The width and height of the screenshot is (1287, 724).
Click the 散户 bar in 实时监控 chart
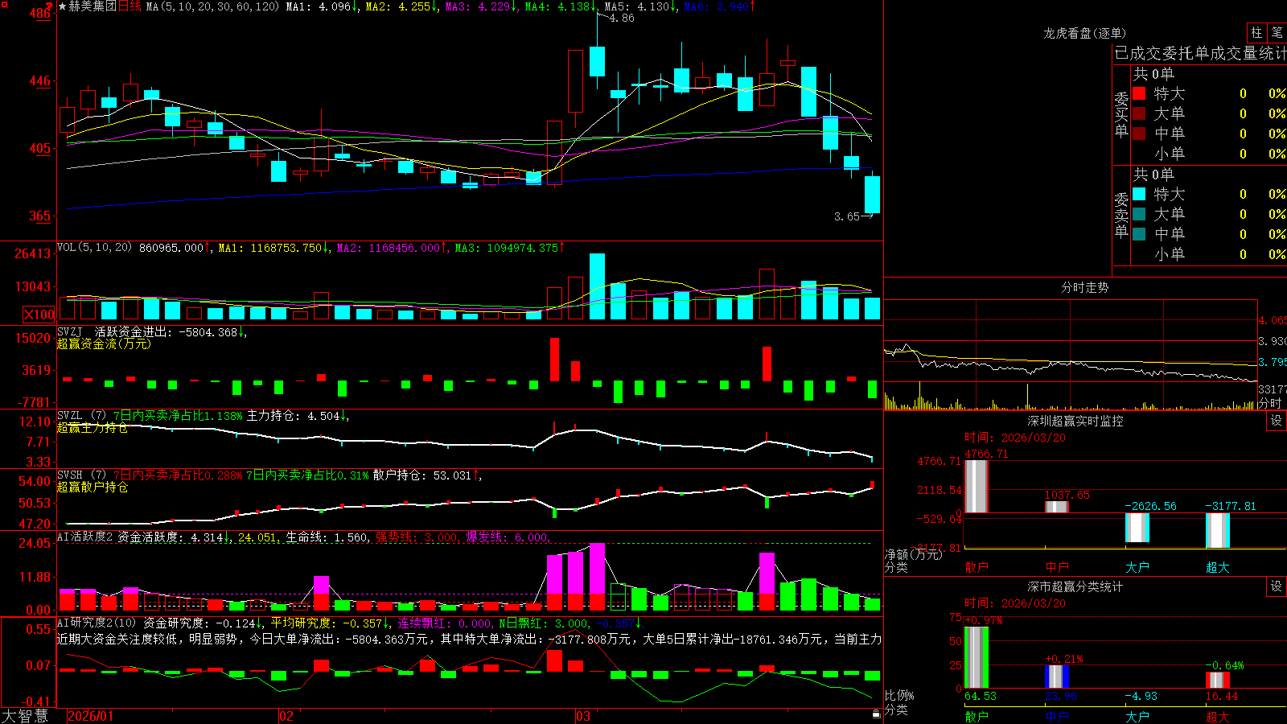click(976, 486)
